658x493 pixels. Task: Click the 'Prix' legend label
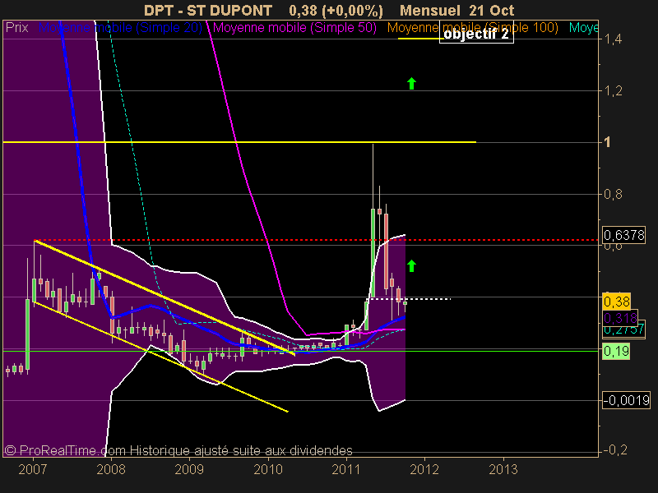click(x=16, y=28)
